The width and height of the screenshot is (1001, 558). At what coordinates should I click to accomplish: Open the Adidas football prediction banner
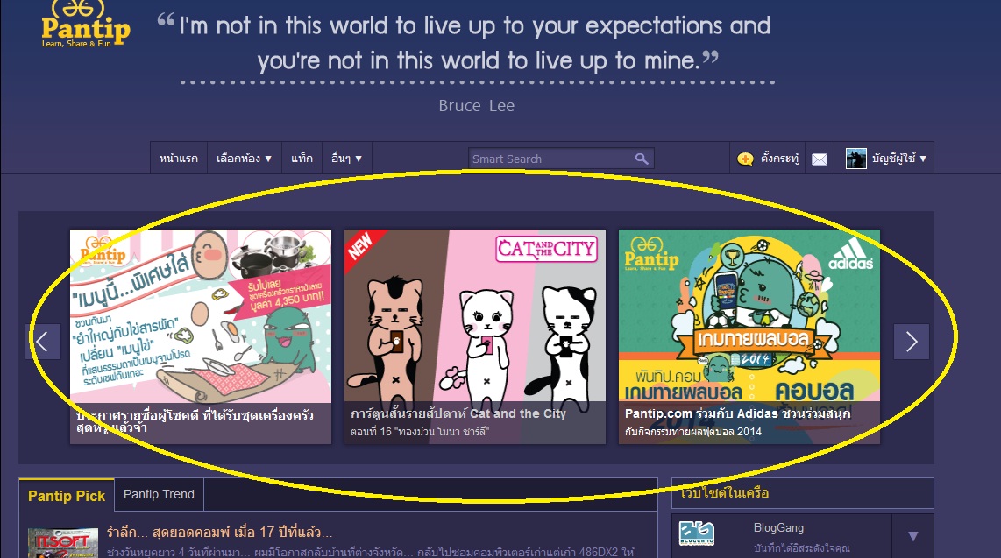point(749,336)
